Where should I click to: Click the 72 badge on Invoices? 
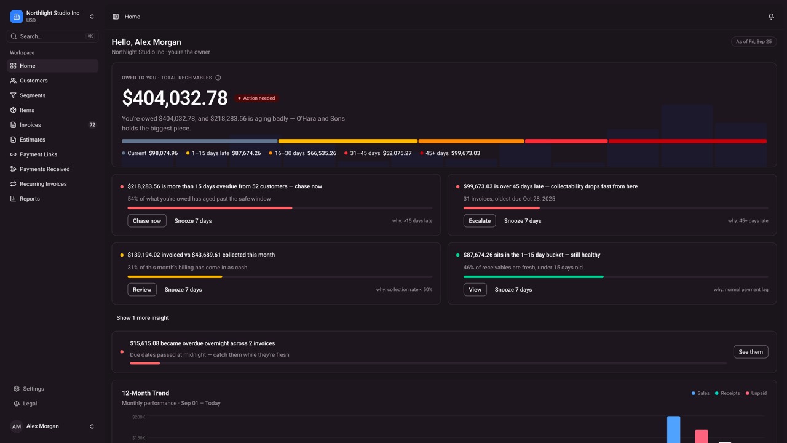92,125
